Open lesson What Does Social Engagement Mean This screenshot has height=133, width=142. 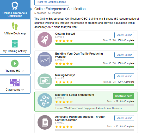tap(89, 108)
